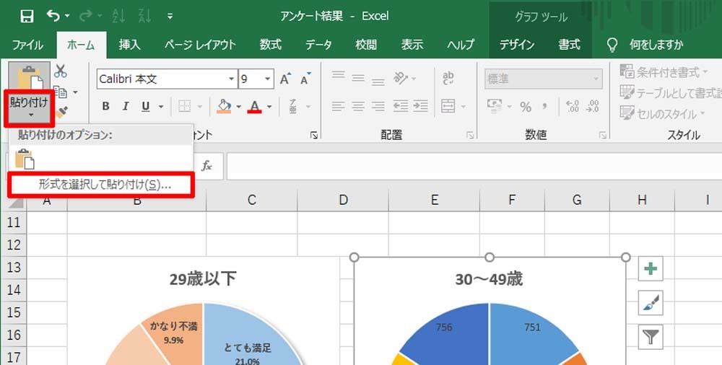Open the 標準 number format dropdown

click(x=544, y=79)
